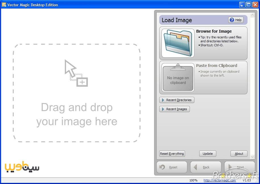Click the Update button
Viewport: 260px width, 184px height.
click(x=207, y=154)
